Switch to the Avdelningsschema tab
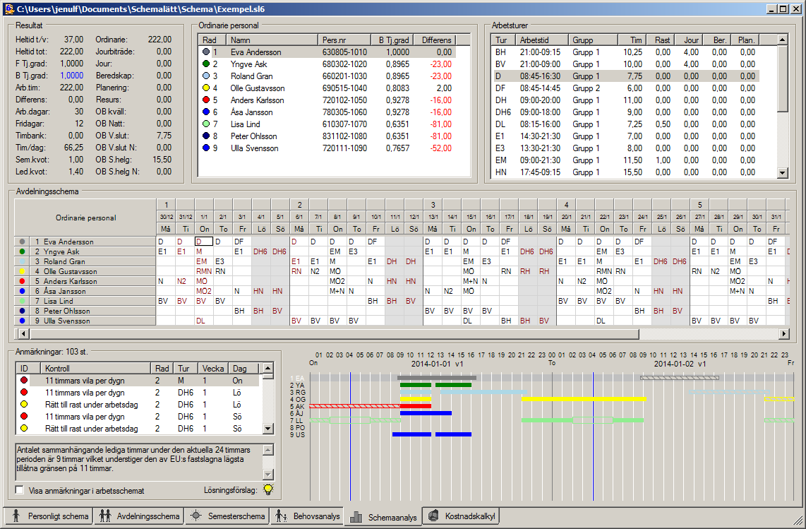This screenshot has width=806, height=529. click(x=139, y=516)
